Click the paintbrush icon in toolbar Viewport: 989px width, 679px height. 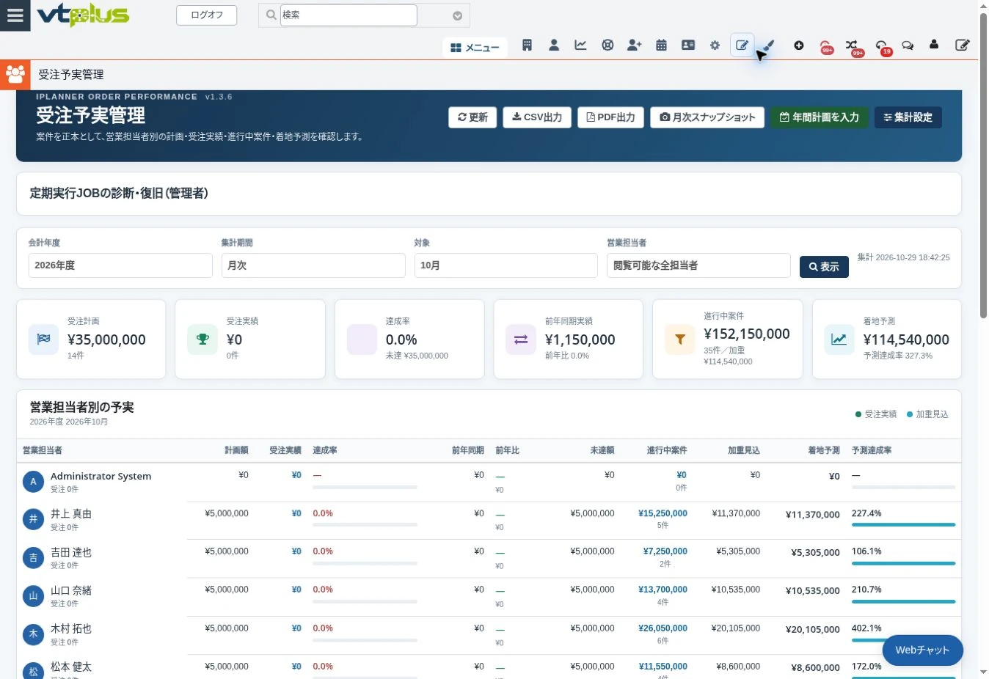pyautogui.click(x=769, y=45)
